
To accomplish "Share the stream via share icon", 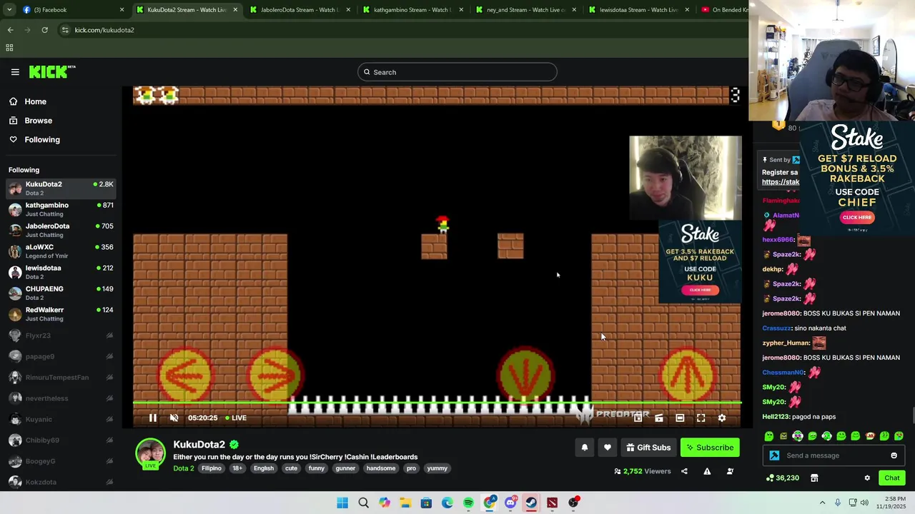I will pyautogui.click(x=684, y=471).
